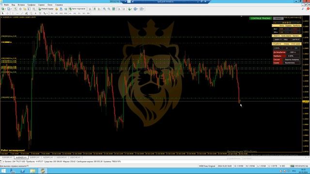The height and width of the screenshot is (174, 310).
Task: Select the text tool A
Action: (x=35, y=13)
